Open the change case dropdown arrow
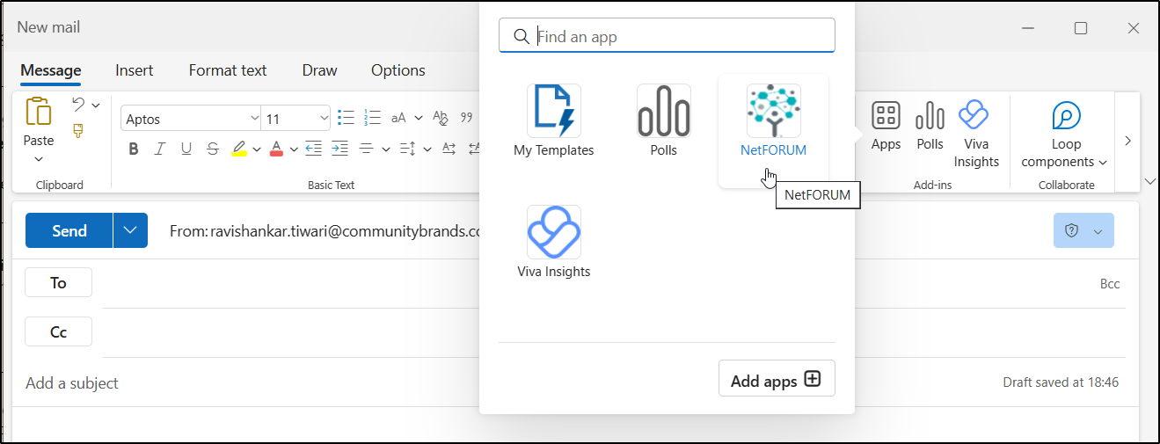The width and height of the screenshot is (1160, 444). [x=419, y=118]
